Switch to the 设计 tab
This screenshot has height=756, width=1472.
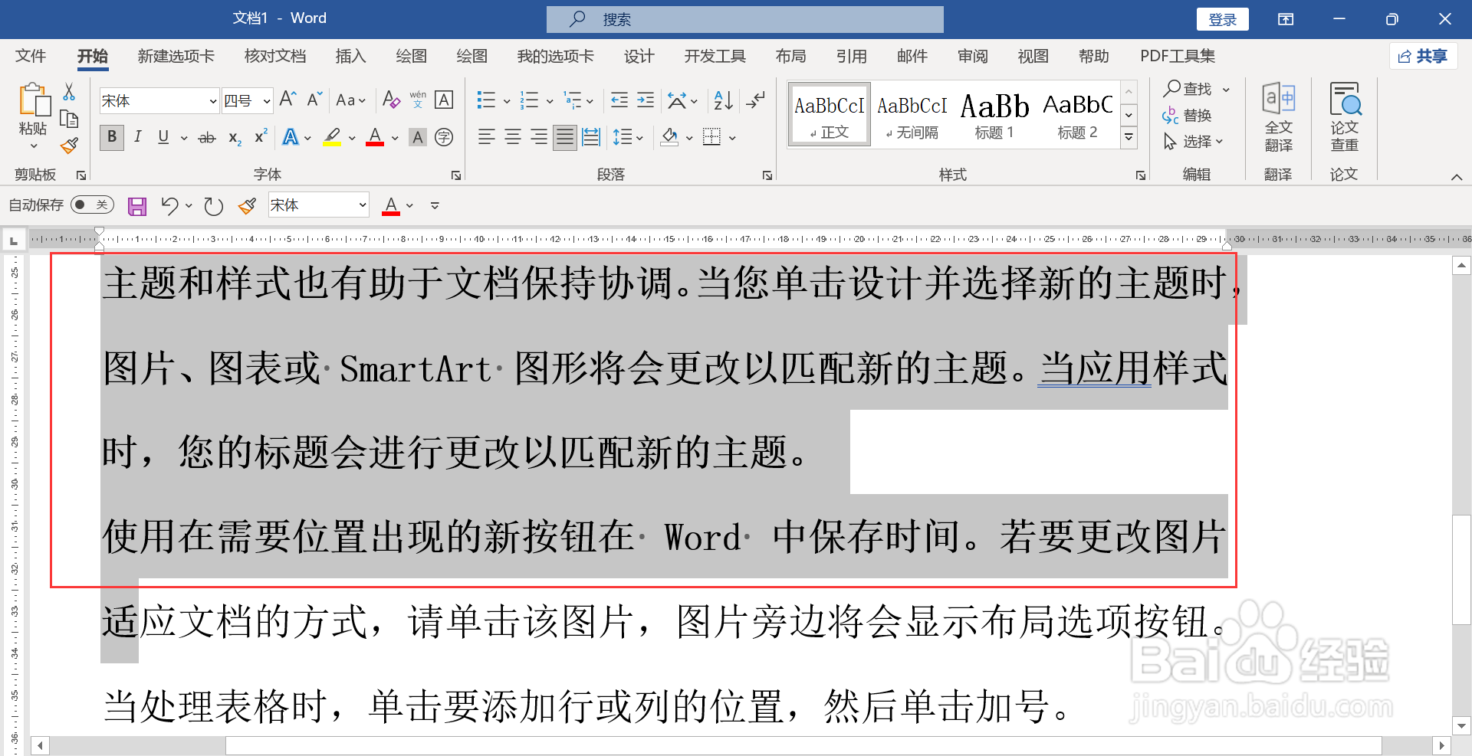639,56
